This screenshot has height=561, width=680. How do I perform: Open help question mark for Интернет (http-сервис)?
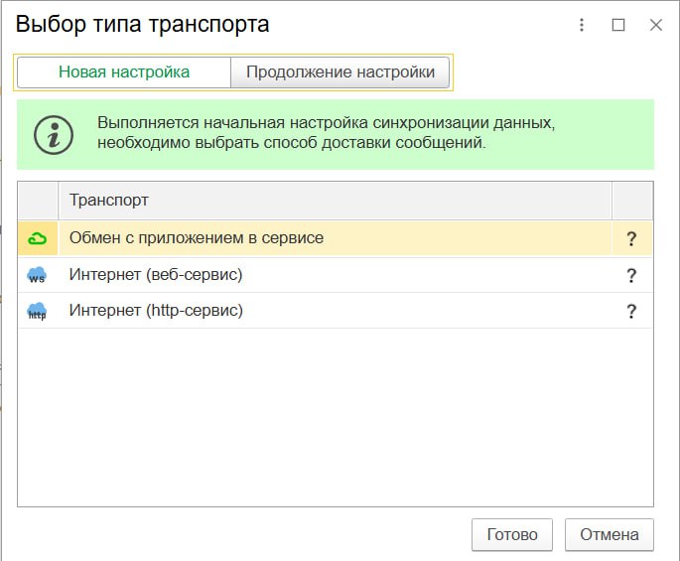coord(630,312)
